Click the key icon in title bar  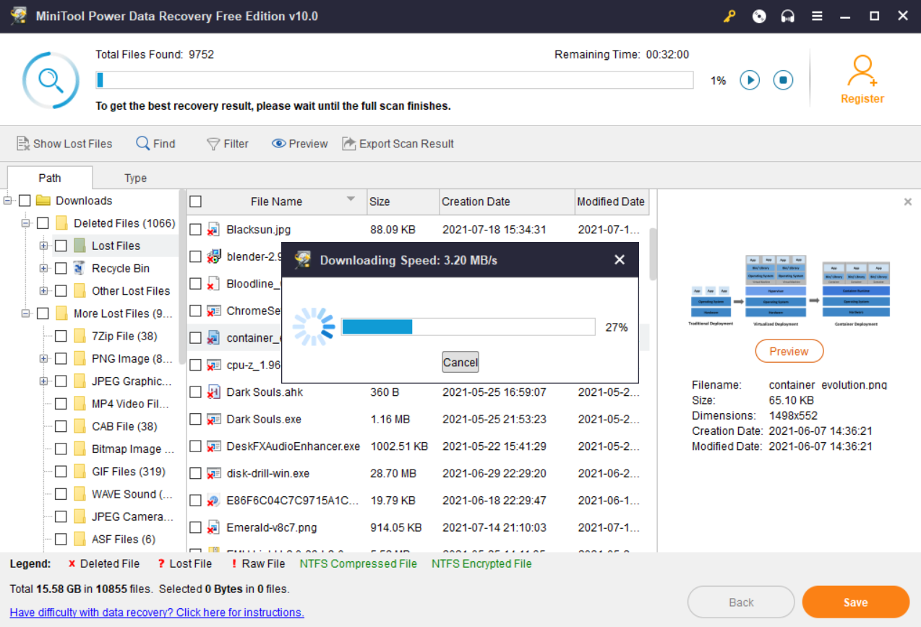pos(729,16)
